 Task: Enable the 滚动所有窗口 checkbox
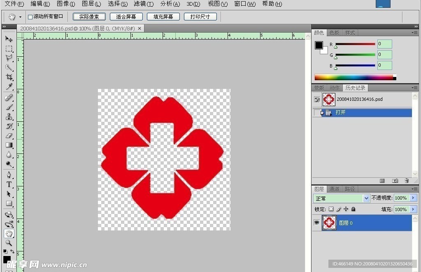tap(30, 17)
